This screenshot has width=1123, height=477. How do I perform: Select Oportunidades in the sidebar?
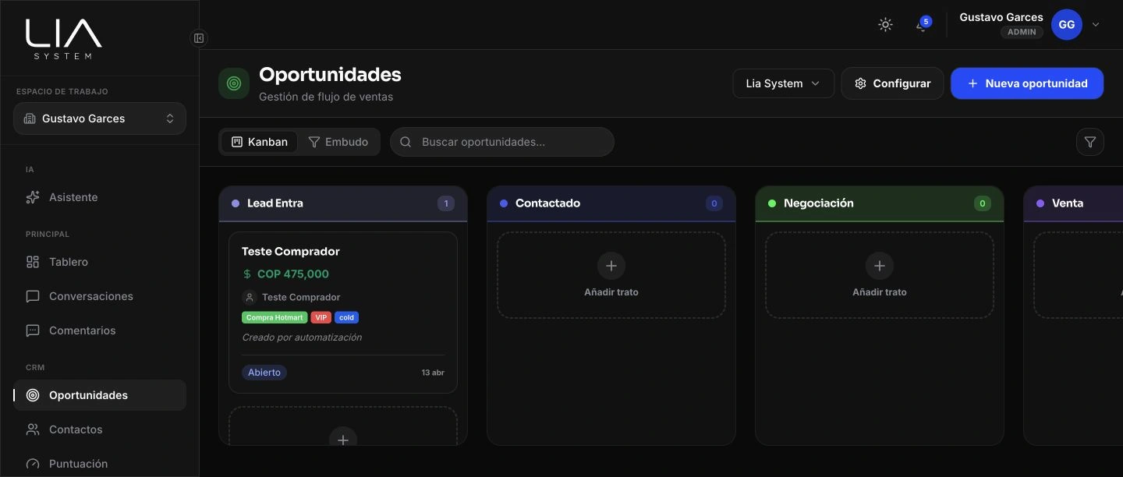tap(100, 395)
